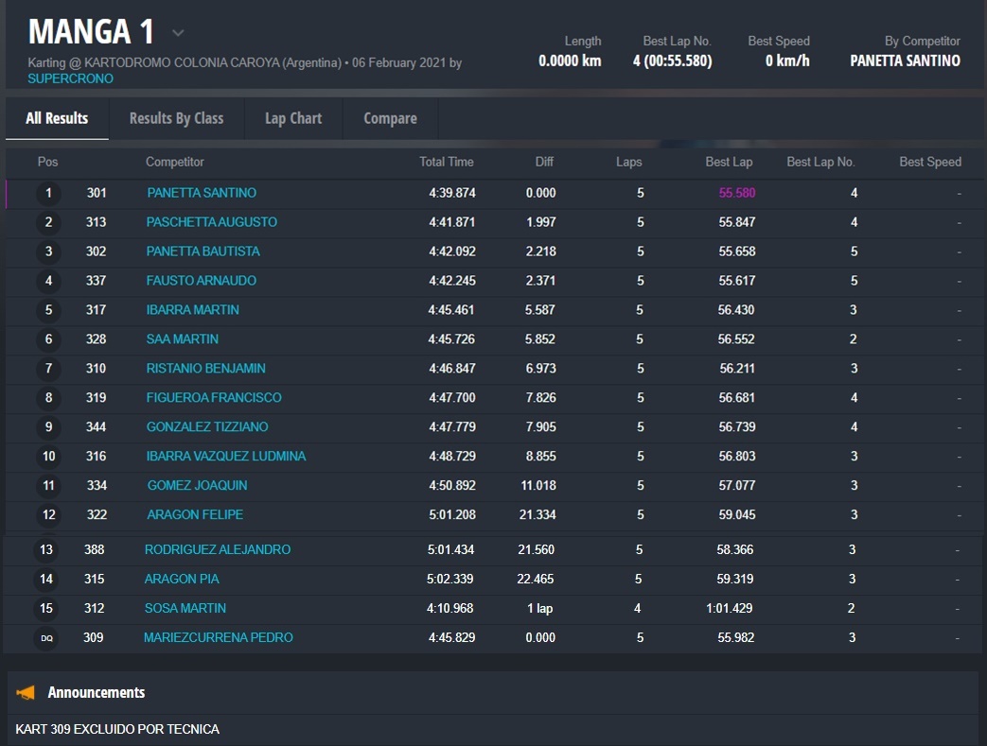View MARIEZCURRENA PEDRO's details
987x746 pixels.
tap(218, 638)
